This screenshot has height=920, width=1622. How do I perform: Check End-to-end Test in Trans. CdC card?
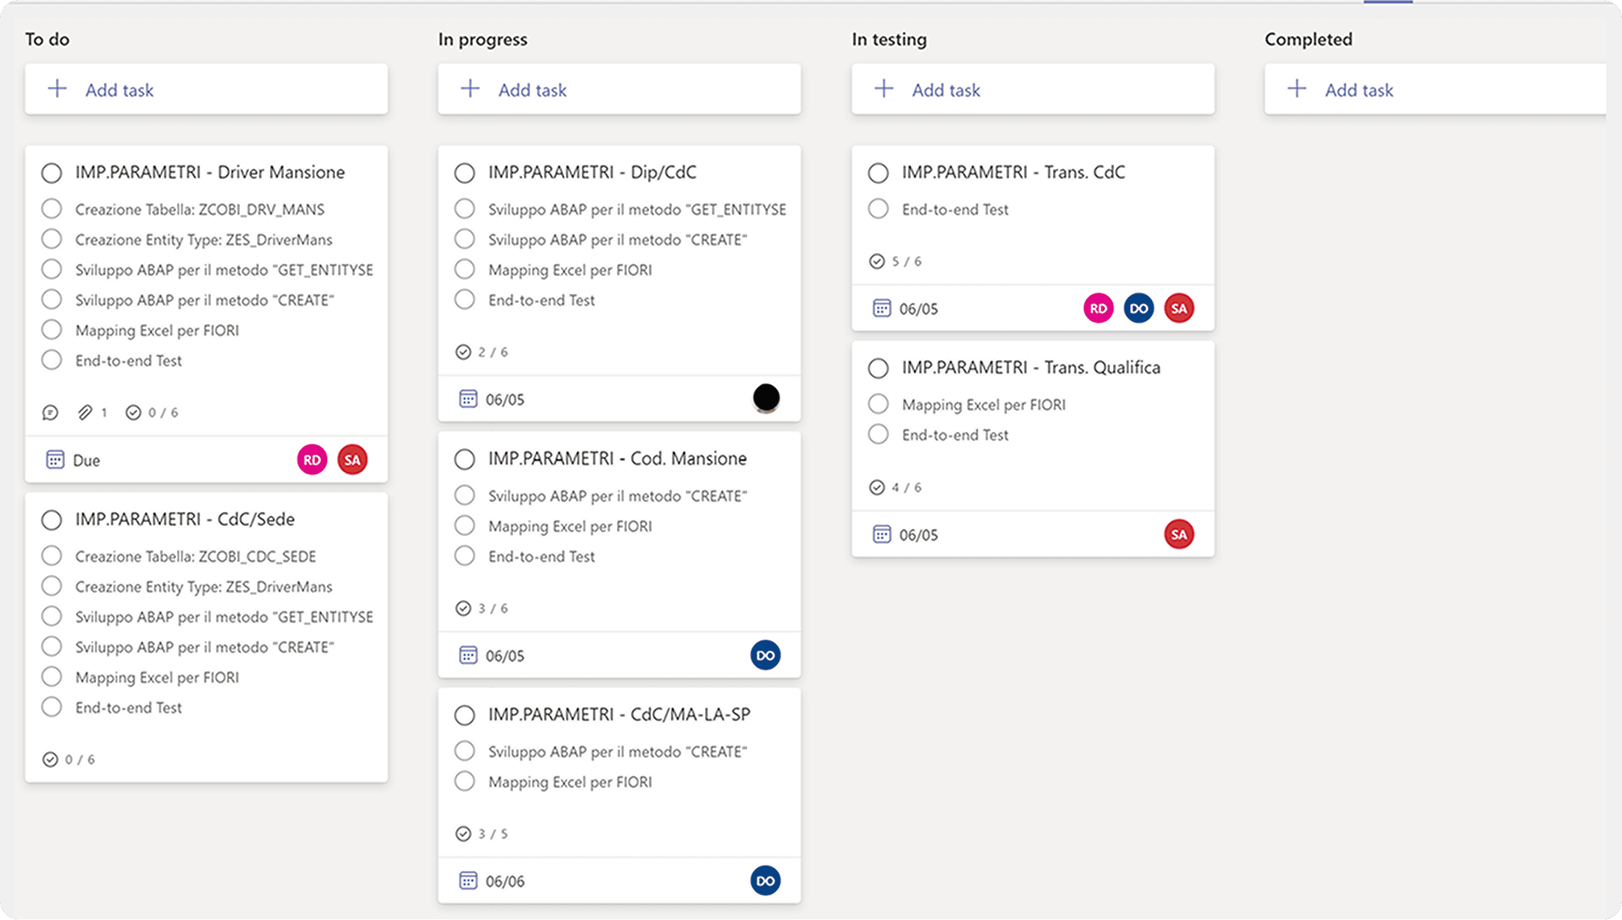coord(878,209)
